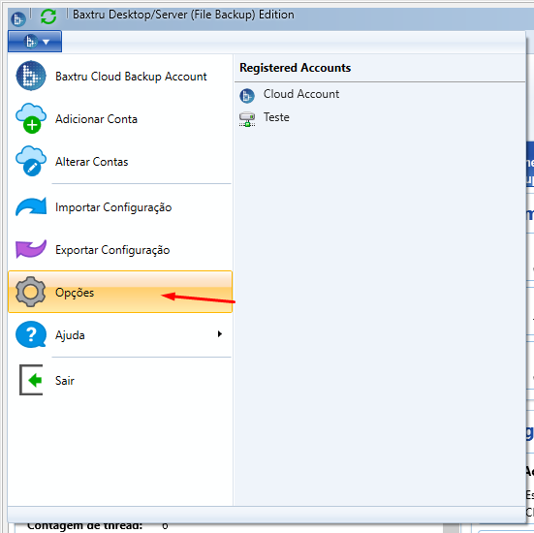Click the window title Baxtru Desktop/Server Edition
The image size is (534, 533).
[183, 15]
